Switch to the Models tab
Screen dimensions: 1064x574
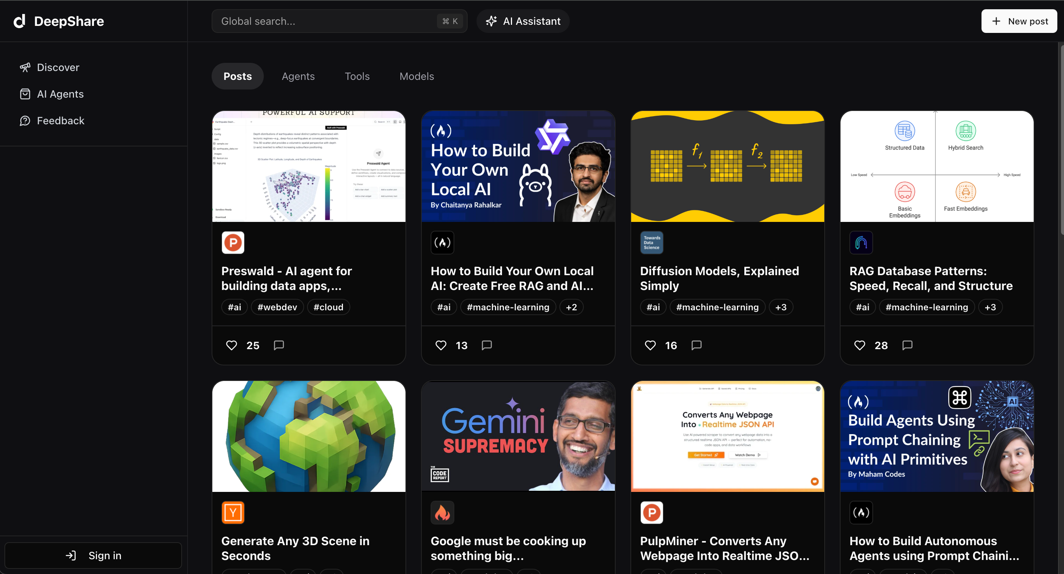pos(416,76)
